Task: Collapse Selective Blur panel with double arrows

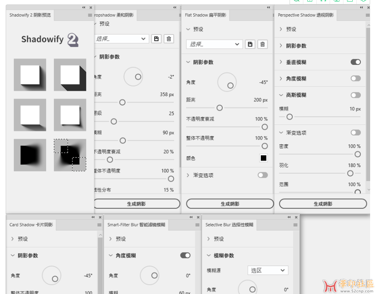Action: coord(289,217)
